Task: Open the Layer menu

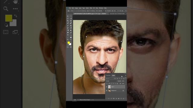Action: (80, 8)
